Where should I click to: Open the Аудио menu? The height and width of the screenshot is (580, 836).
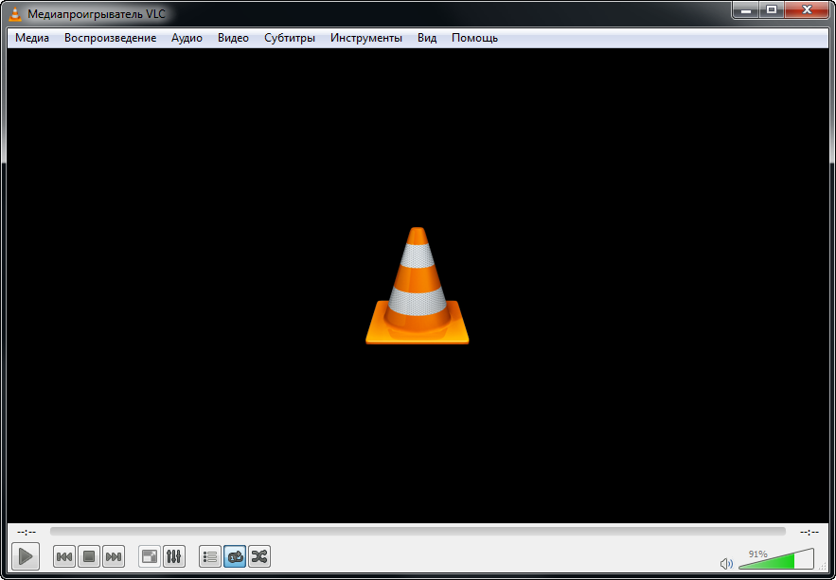(x=187, y=38)
